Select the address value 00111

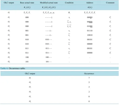pyautogui.click(x=90, y=22)
